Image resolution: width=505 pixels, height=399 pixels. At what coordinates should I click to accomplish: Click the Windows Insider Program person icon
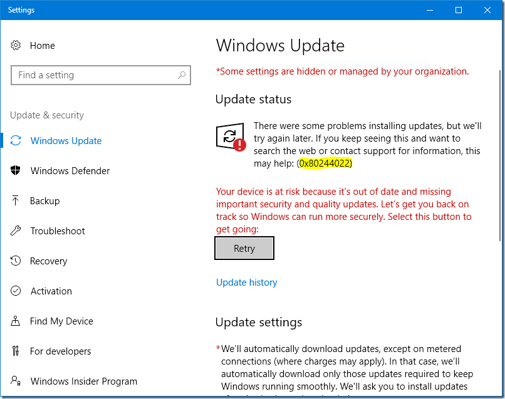(x=16, y=381)
